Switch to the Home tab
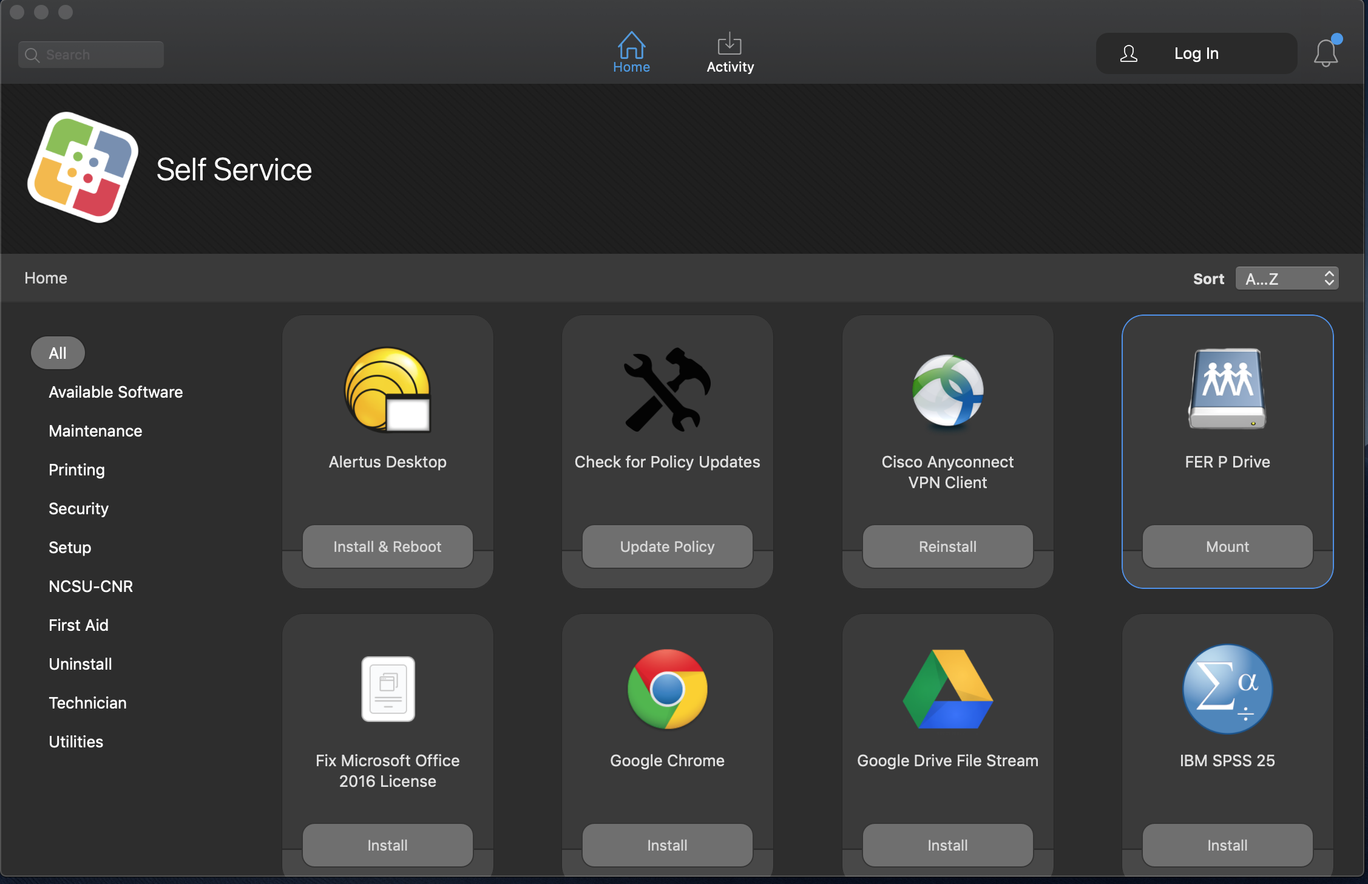Viewport: 1368px width, 884px height. click(x=631, y=53)
